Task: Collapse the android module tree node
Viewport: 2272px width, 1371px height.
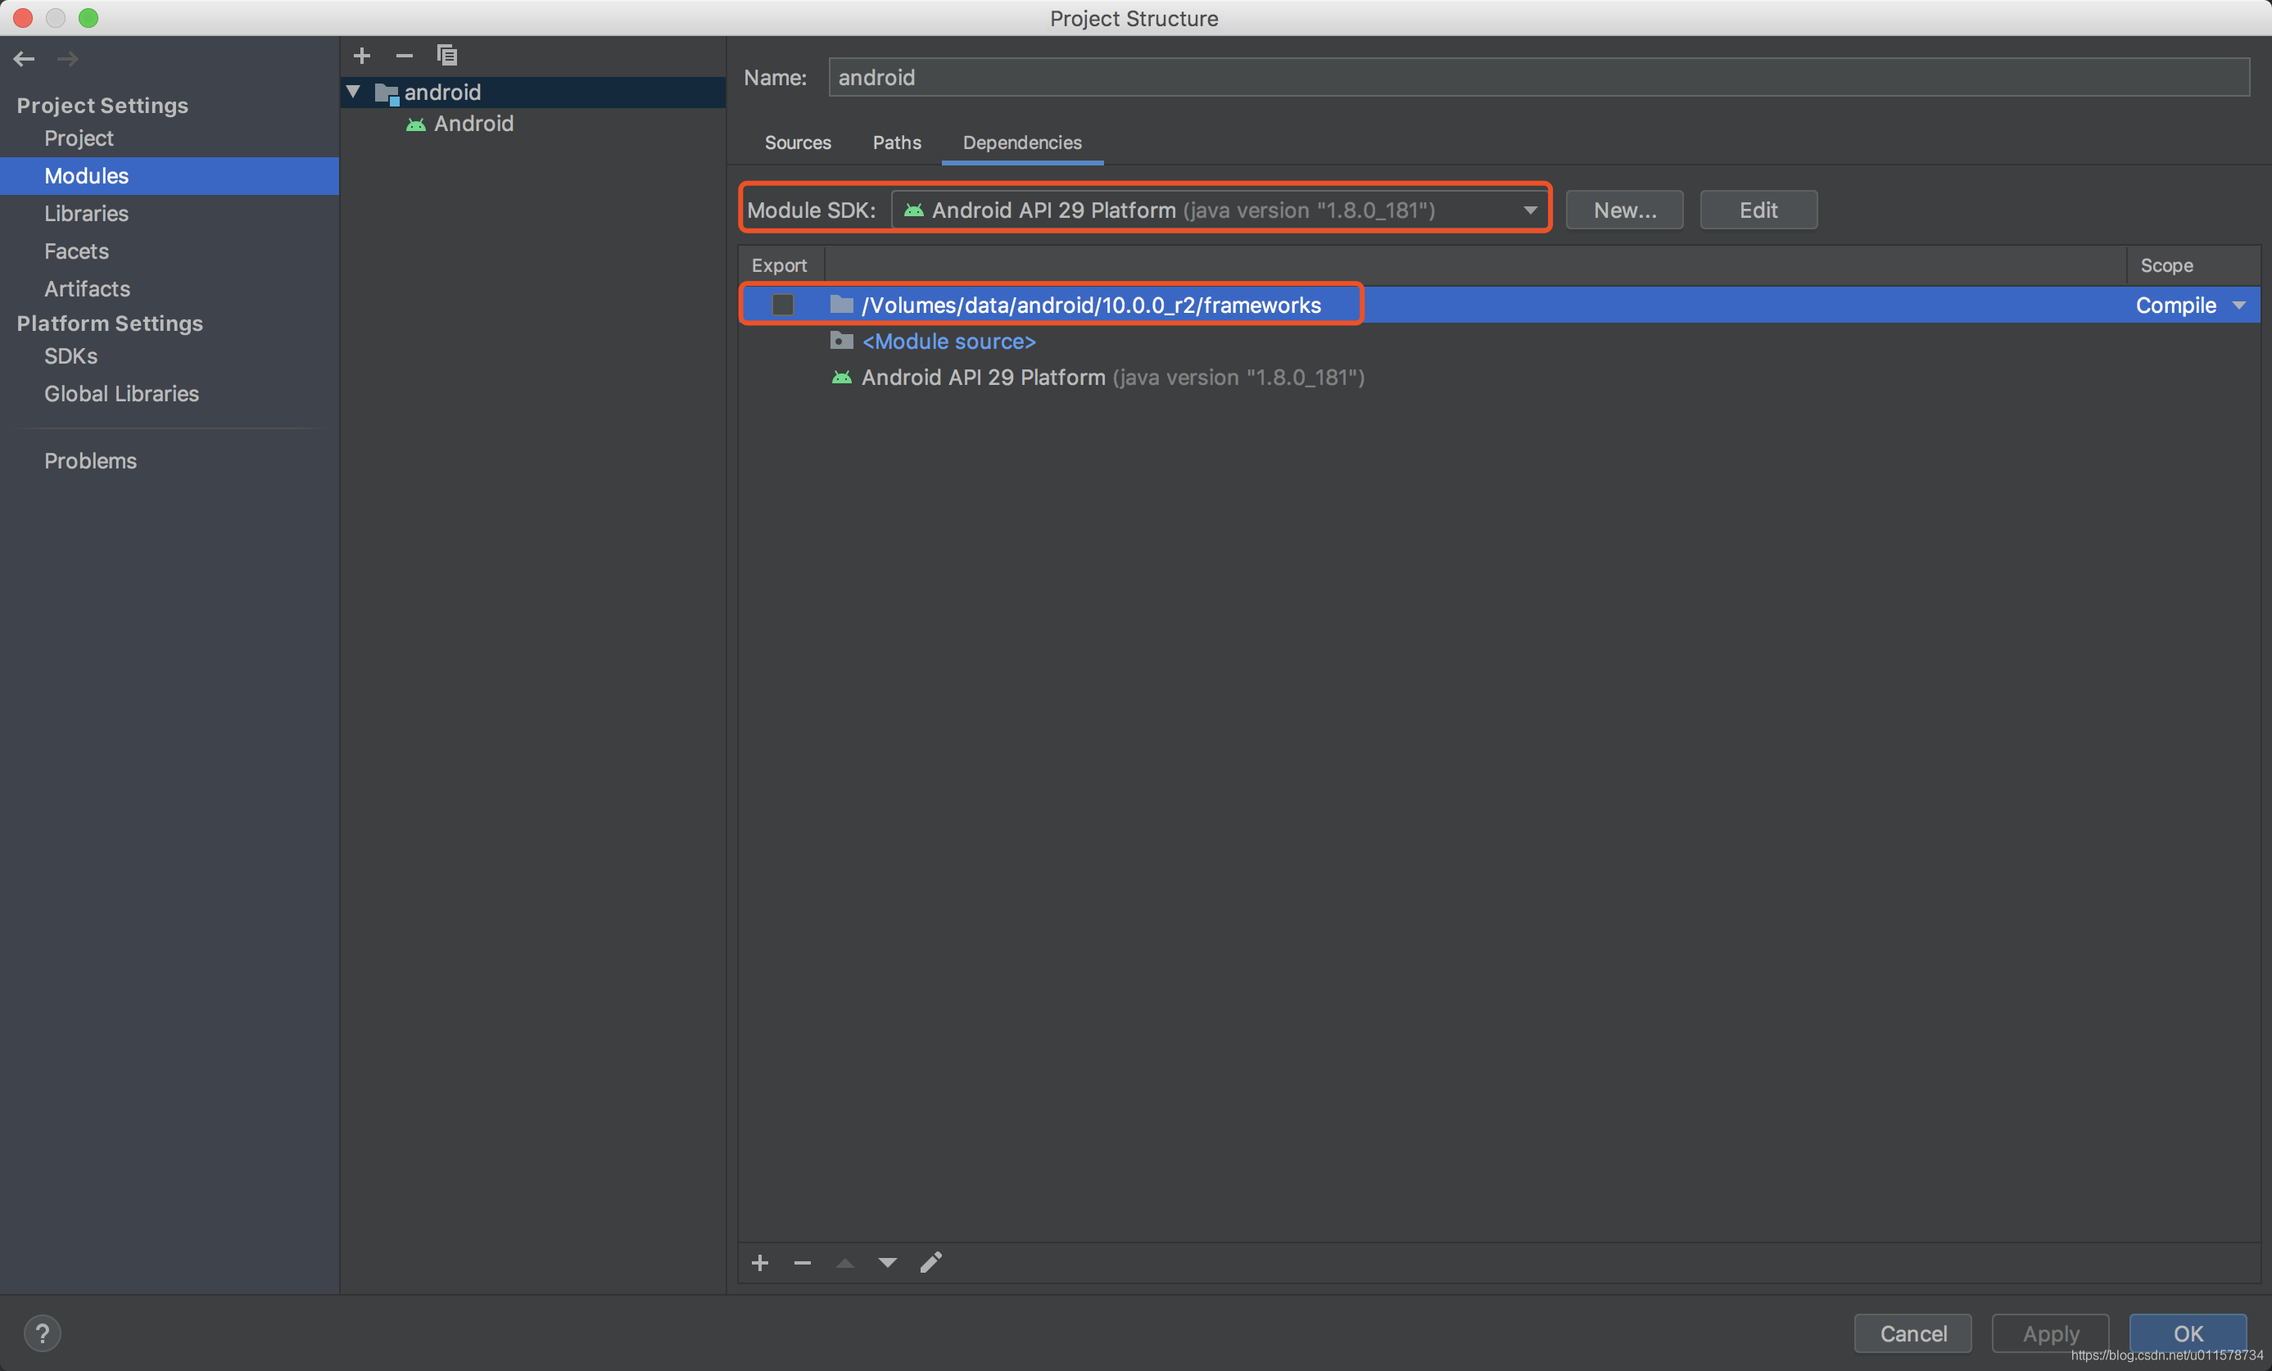Action: click(x=353, y=91)
